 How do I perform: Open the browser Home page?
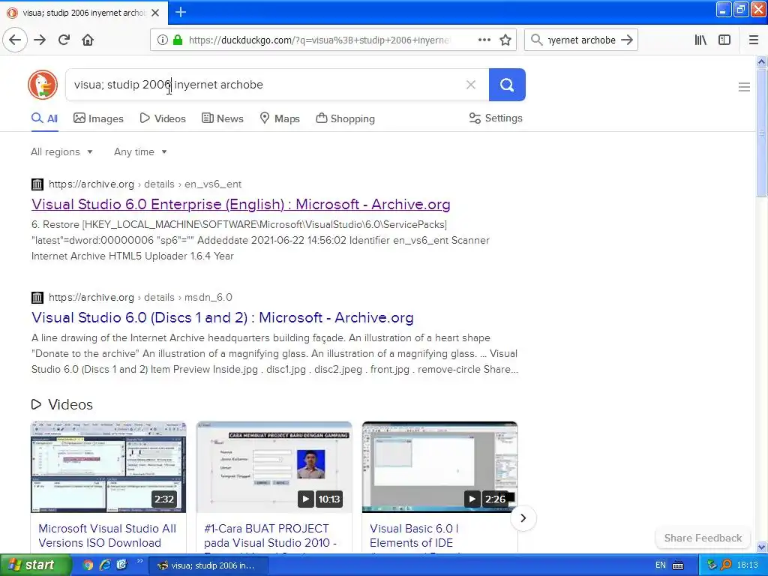88,40
